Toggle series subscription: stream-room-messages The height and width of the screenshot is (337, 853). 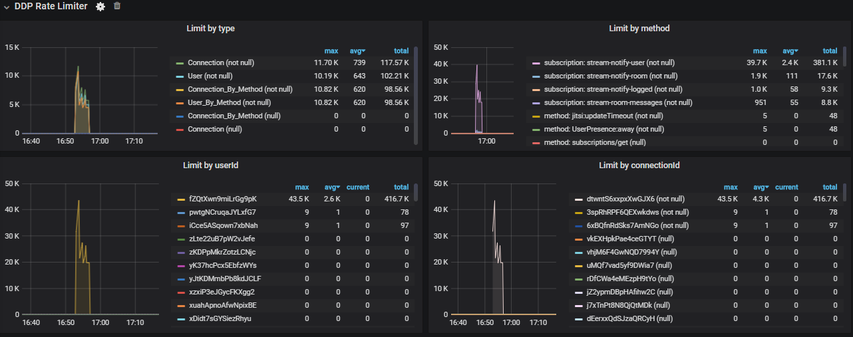(x=618, y=102)
